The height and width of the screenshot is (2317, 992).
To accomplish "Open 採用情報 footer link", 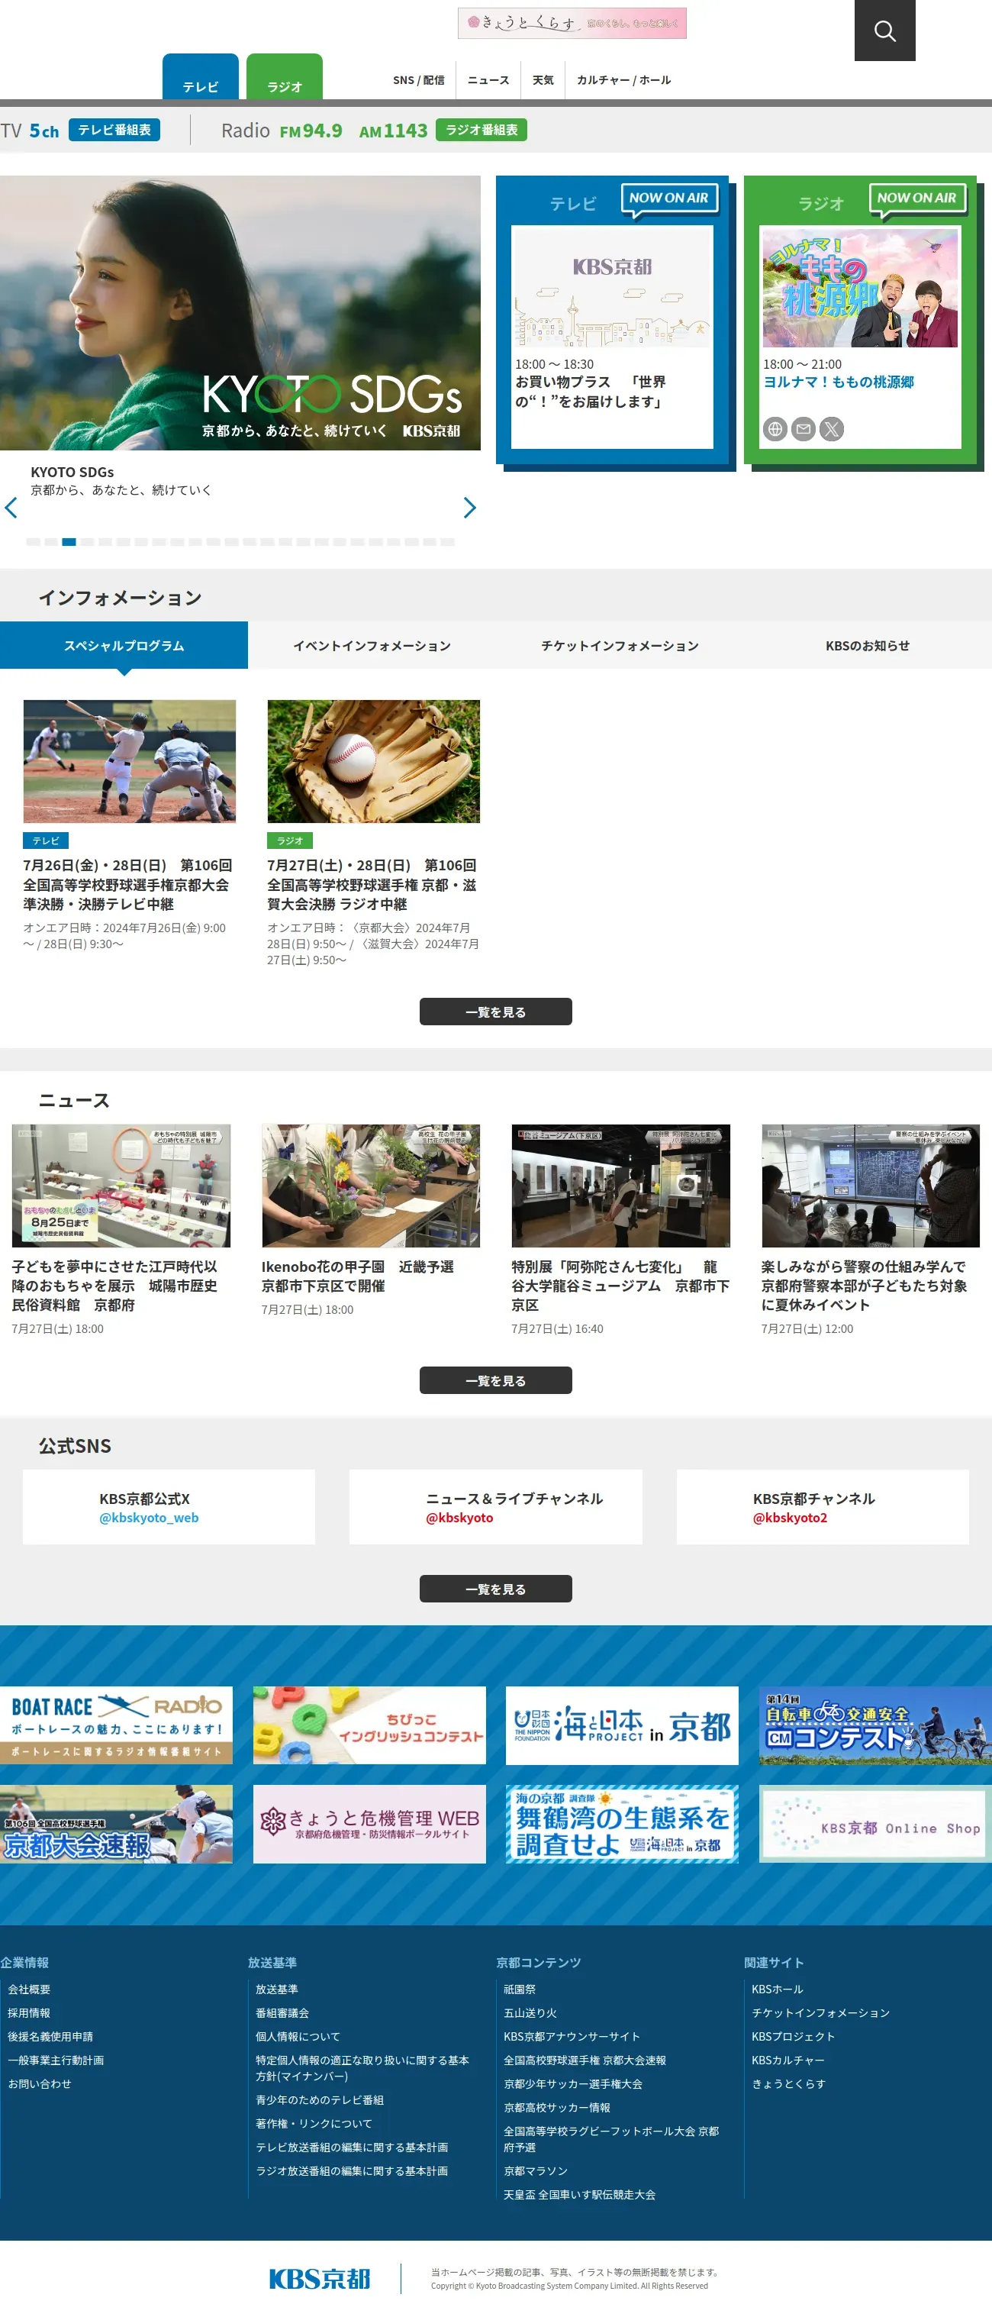I will coord(29,2013).
